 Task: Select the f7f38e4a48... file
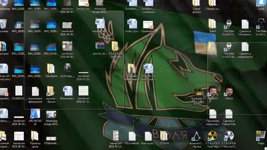tap(51, 140)
